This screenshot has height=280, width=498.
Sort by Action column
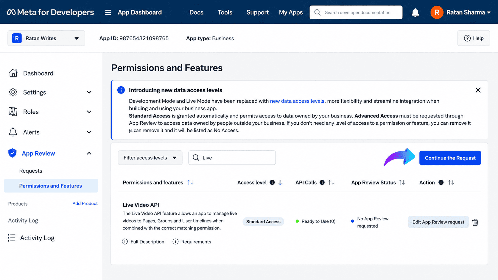(451, 182)
